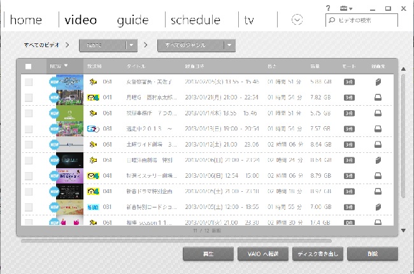Click channel 061 logo in 5.75 GB row
Screen dimensions: 414x274
coord(93,113)
